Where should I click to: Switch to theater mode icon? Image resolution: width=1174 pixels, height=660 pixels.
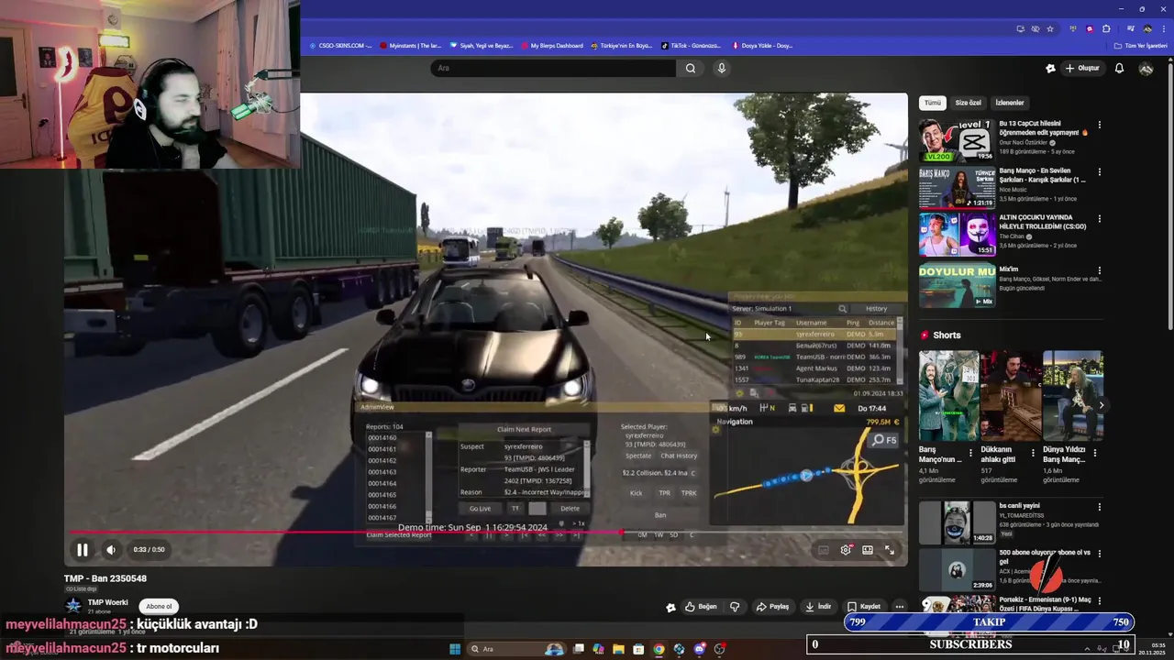[868, 550]
